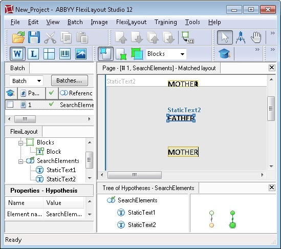Open the View menu
Screen dimensions: 281x249
[x=53, y=22]
